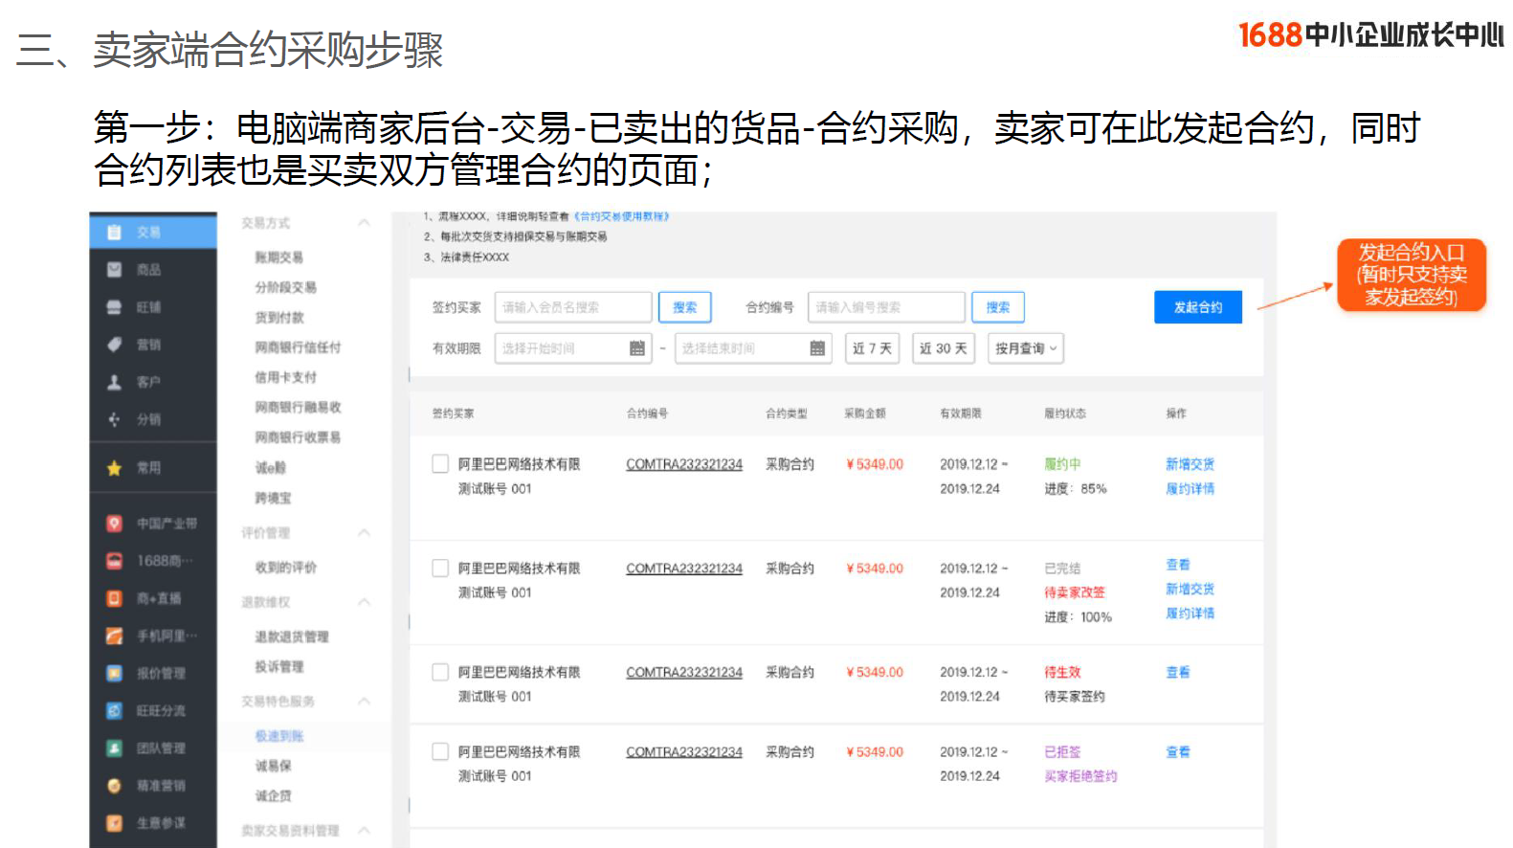Click 搜索 button beside 签约买家 field
The height and width of the screenshot is (848, 1513).
[x=685, y=307]
